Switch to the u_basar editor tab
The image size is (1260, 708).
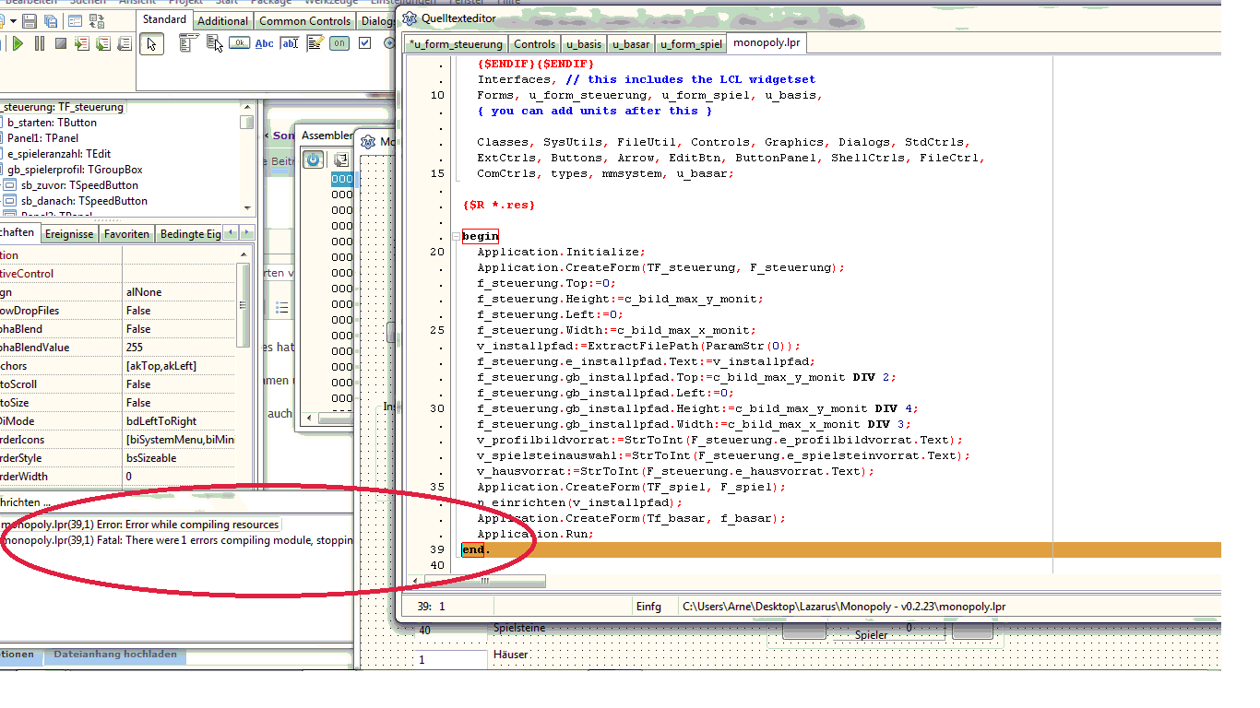(631, 43)
